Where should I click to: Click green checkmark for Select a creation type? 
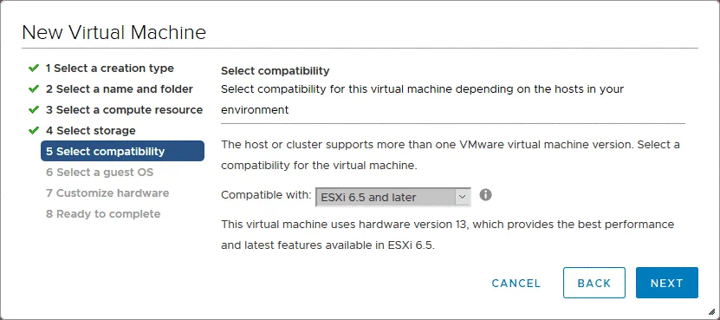coord(34,68)
